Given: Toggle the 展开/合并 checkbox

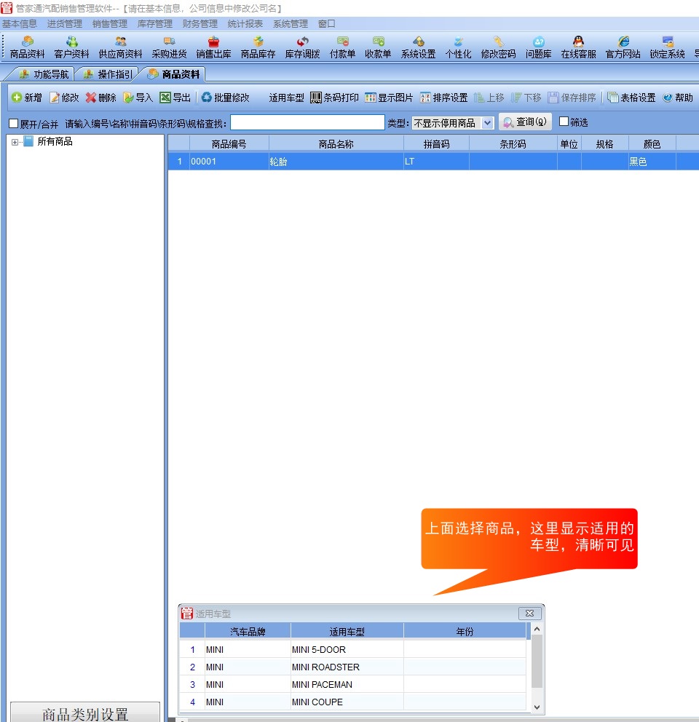Looking at the screenshot, I should (14, 124).
